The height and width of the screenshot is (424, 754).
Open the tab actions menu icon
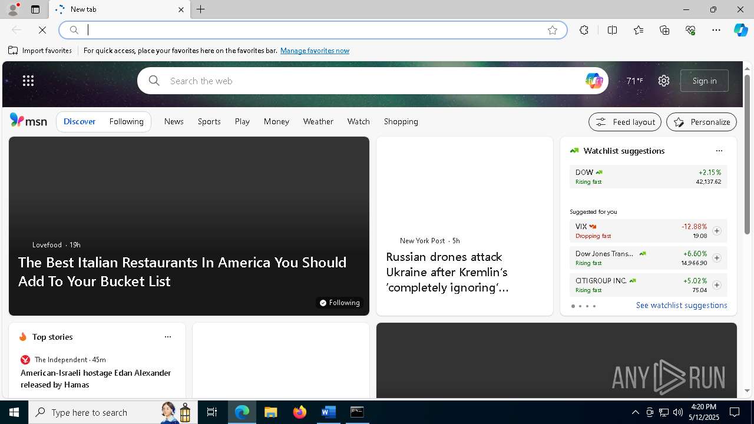pyautogui.click(x=35, y=9)
